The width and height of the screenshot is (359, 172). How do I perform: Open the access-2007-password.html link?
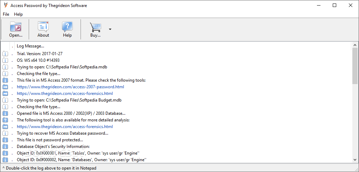coord(70,87)
